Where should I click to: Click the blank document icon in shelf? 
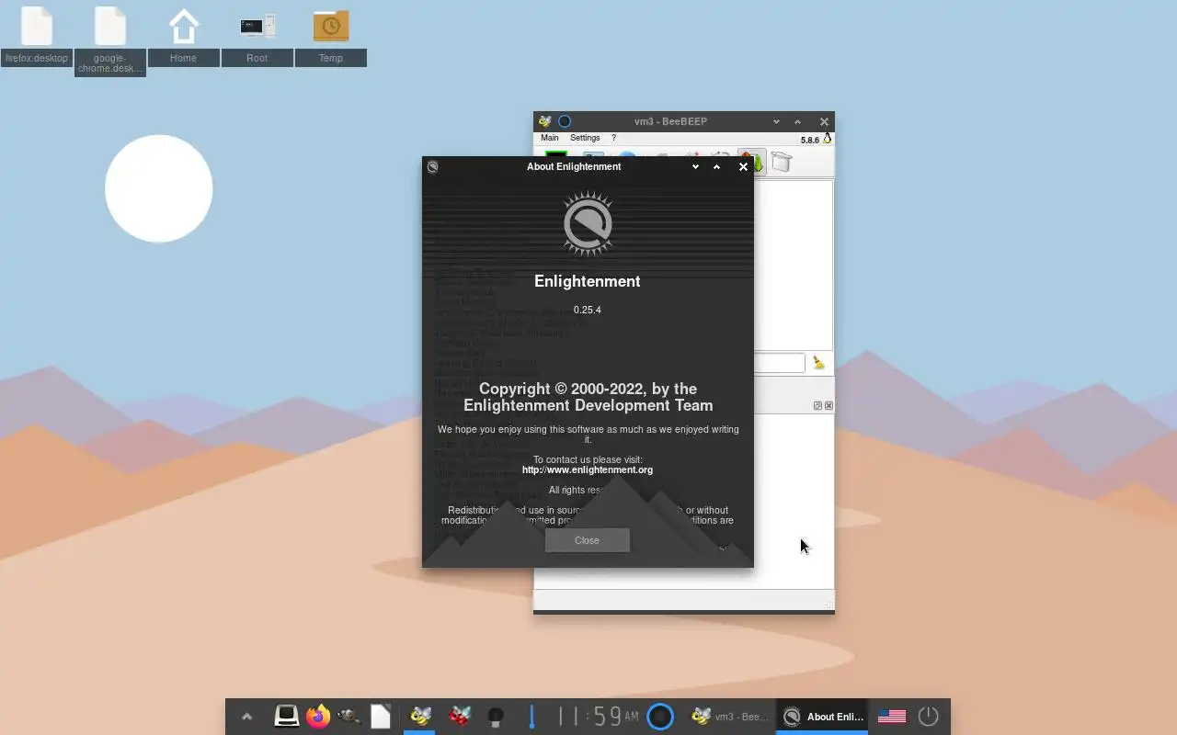(x=380, y=716)
